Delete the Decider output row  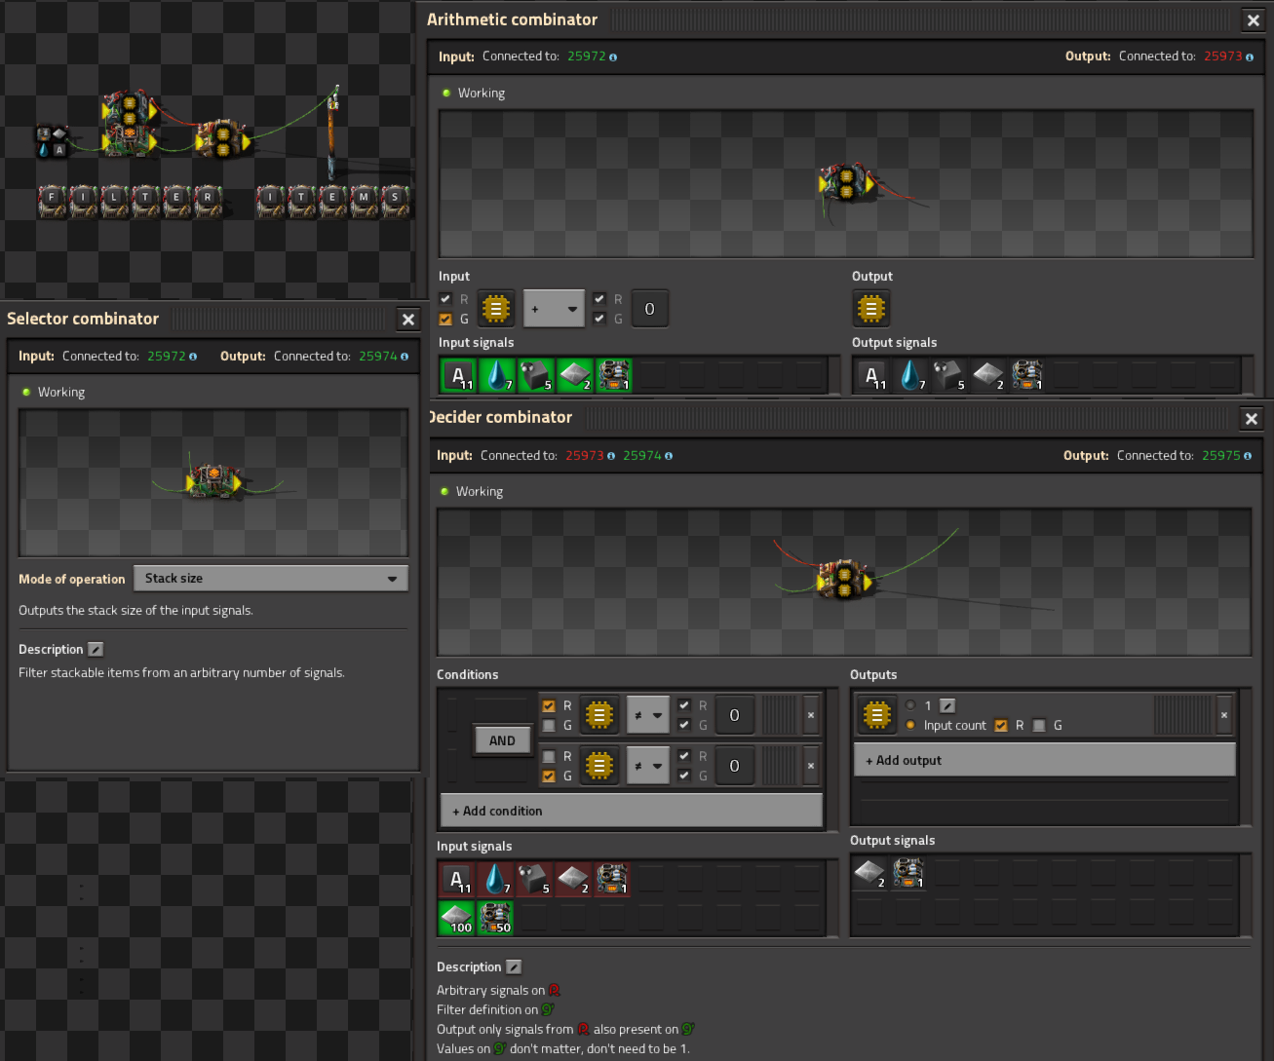pos(1224,715)
